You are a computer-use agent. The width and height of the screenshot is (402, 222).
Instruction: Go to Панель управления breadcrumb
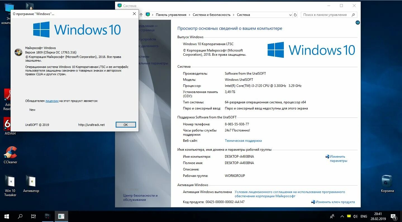coord(171,15)
